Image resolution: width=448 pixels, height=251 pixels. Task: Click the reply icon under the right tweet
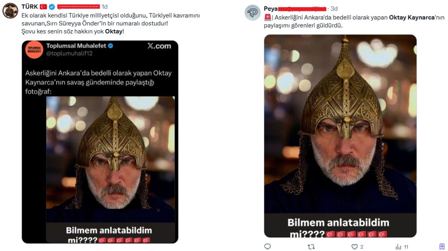(x=267, y=246)
